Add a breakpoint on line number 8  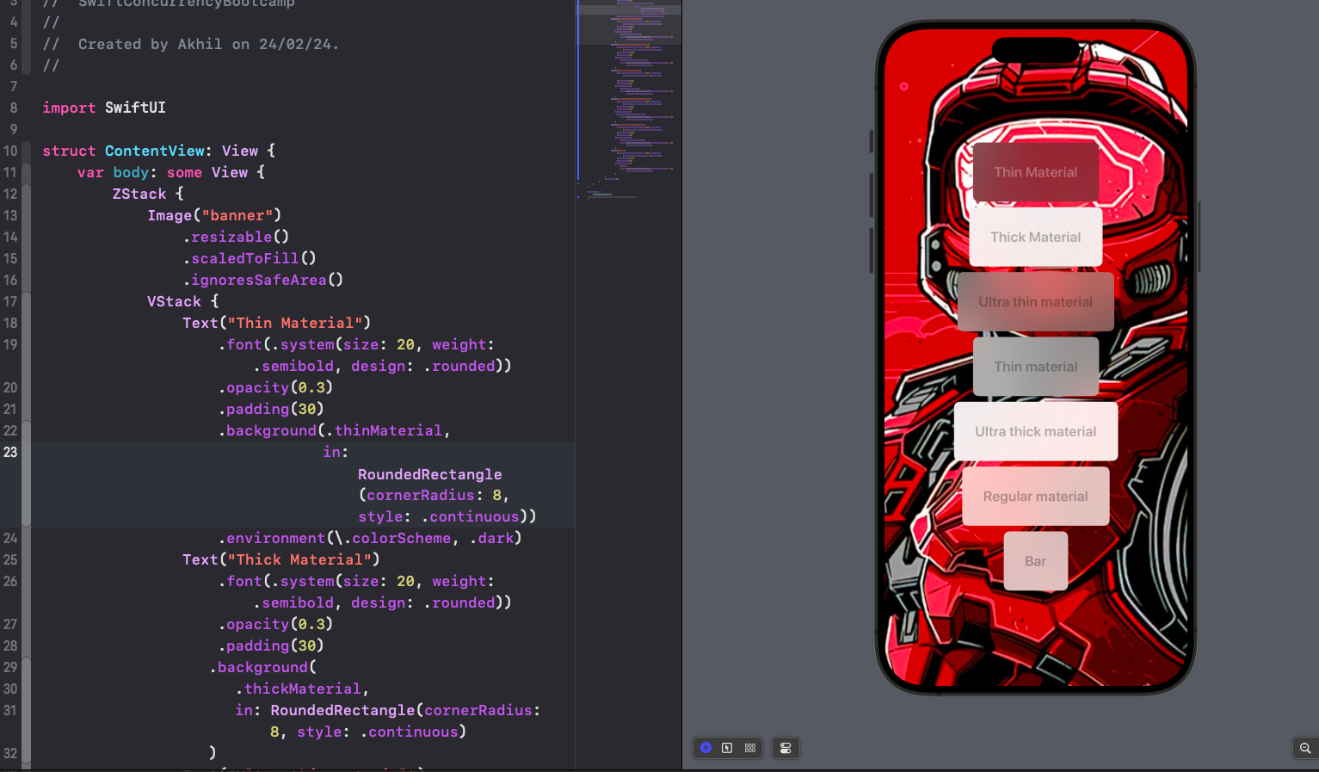point(13,108)
